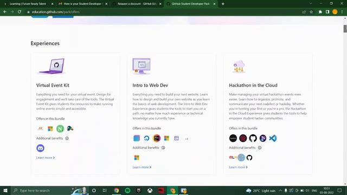
Task: Close the Request a discount tab
Action: [160, 4]
